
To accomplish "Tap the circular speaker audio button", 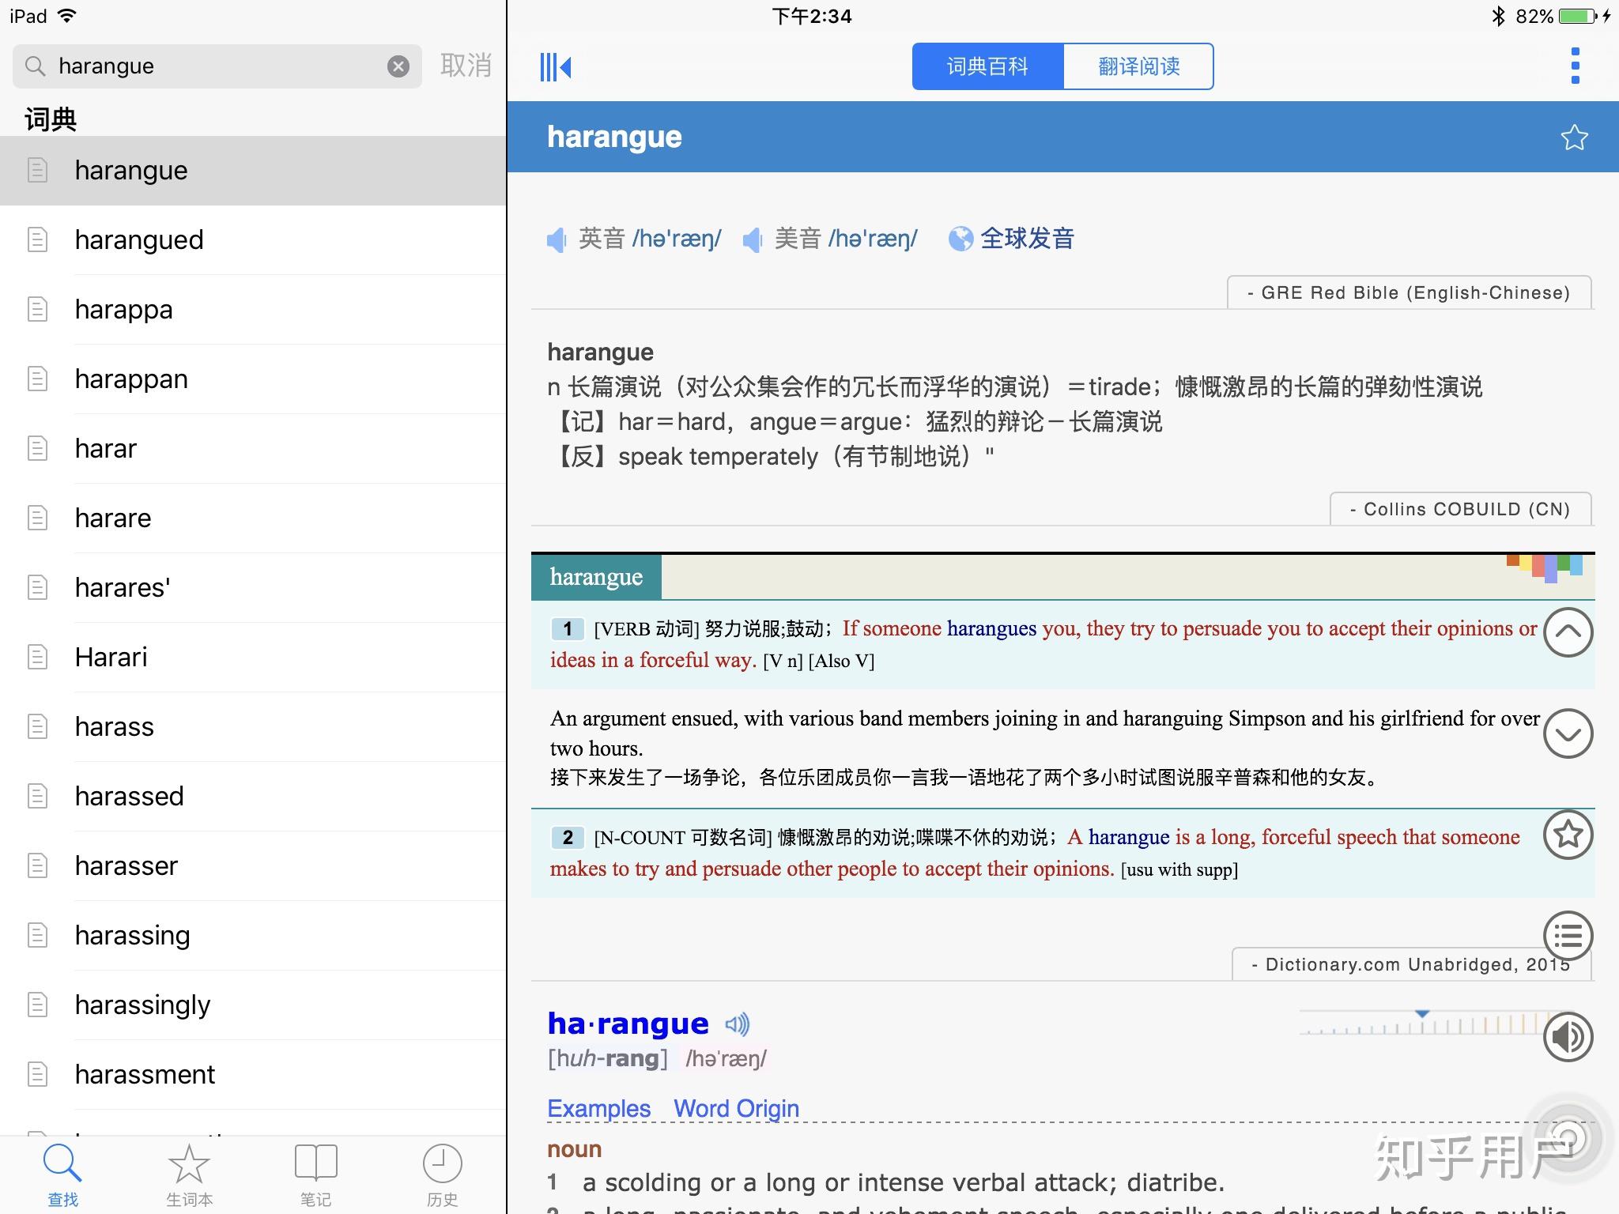I will click(1568, 1037).
